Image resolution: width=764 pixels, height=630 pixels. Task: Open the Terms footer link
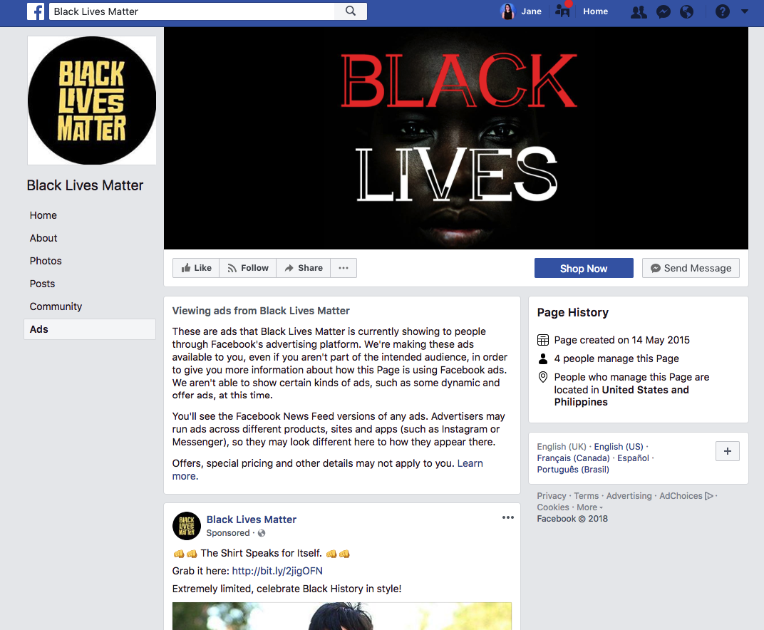[586, 495]
